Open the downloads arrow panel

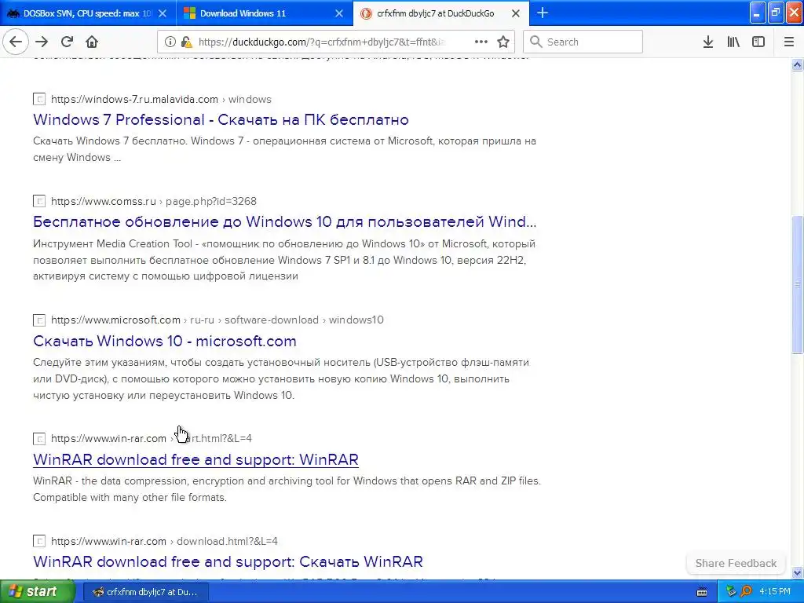point(708,42)
